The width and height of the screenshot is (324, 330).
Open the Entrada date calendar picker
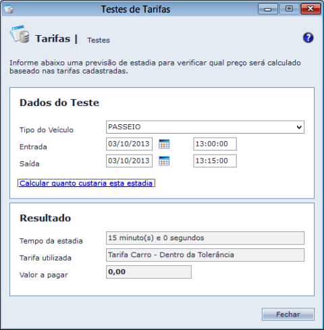coord(164,144)
